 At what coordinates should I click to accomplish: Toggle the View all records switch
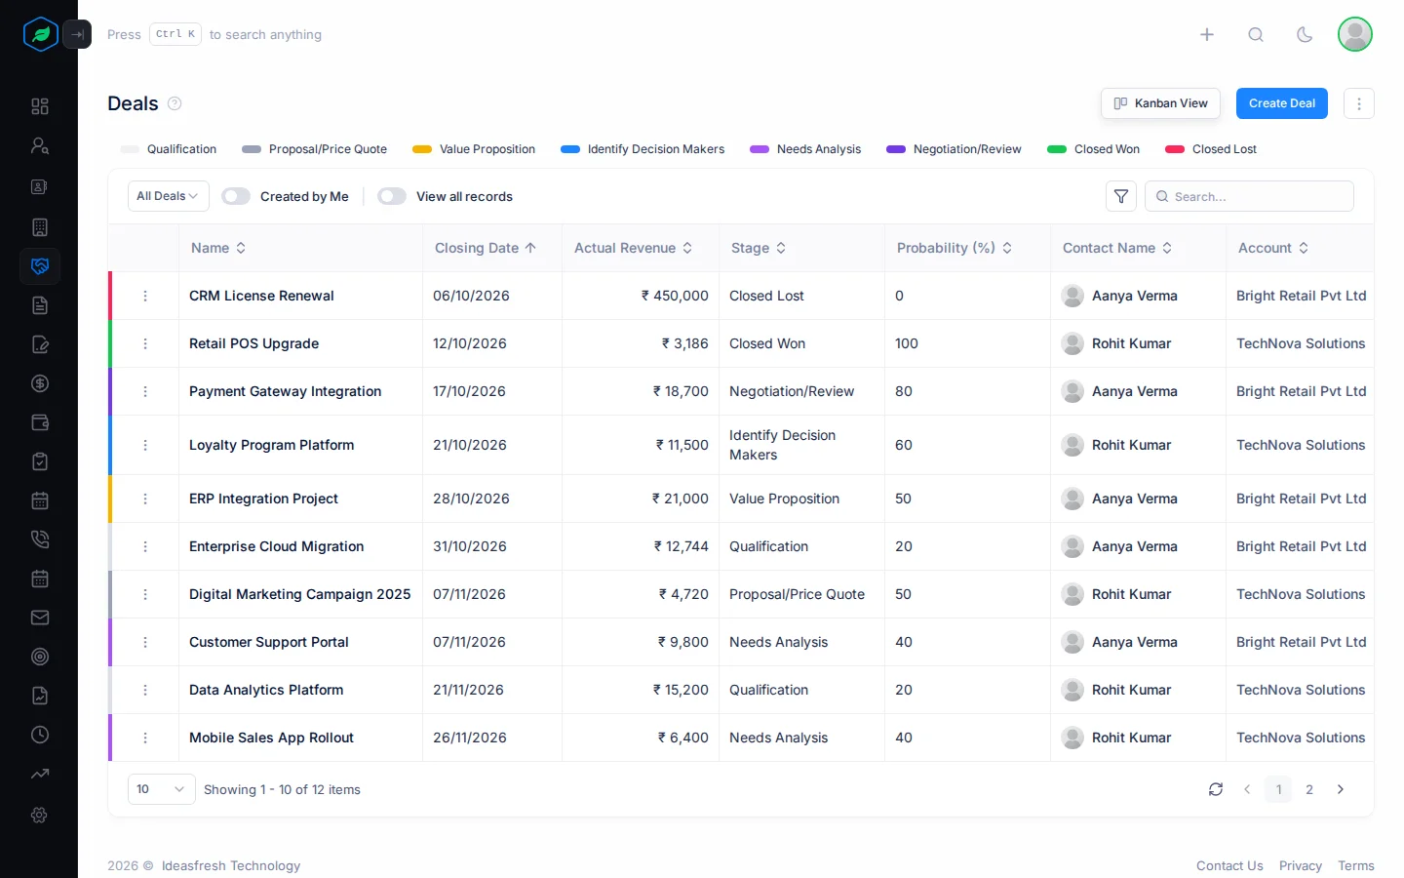(392, 196)
